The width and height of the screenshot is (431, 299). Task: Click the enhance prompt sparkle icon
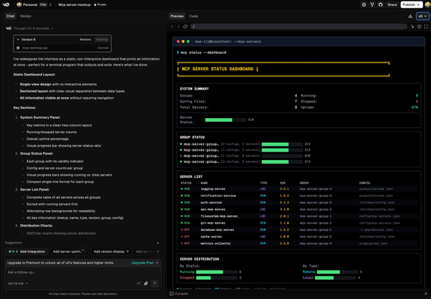click(139, 283)
